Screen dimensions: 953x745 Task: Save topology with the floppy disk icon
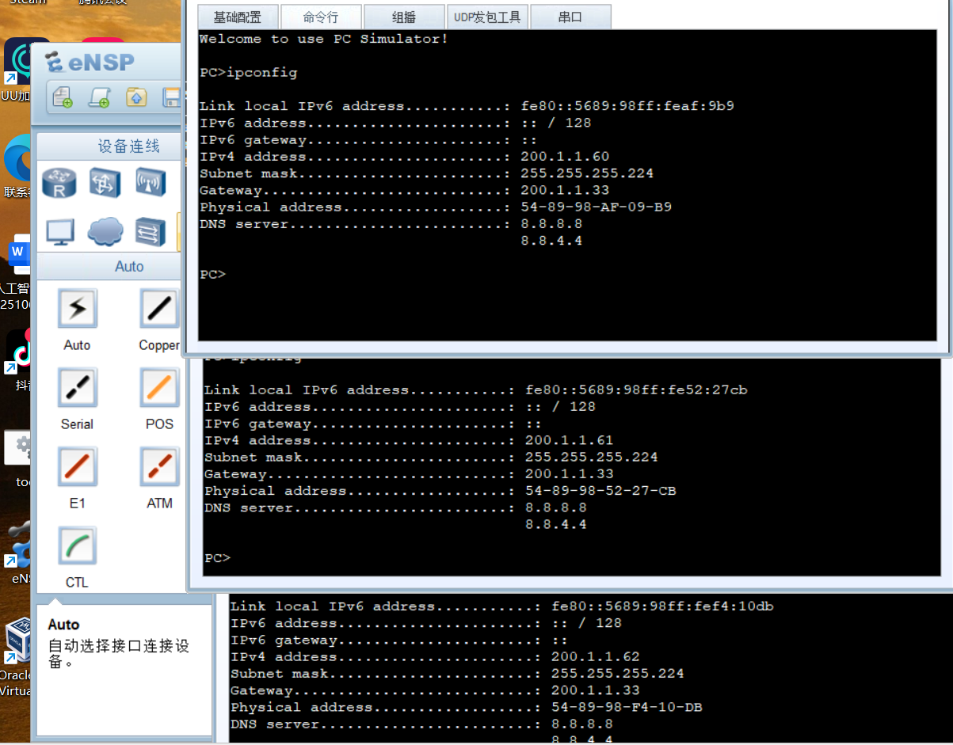[x=171, y=97]
